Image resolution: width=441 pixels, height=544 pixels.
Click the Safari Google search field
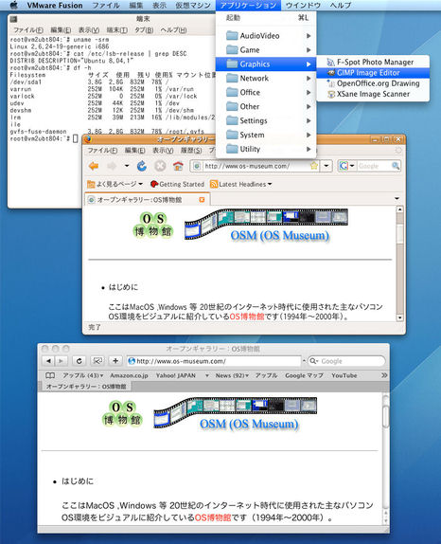[346, 361]
